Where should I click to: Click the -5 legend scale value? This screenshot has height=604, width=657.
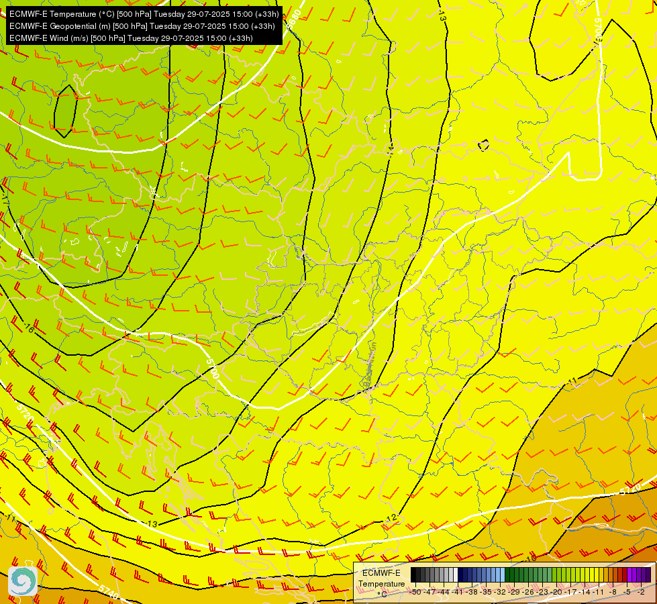pos(626,593)
